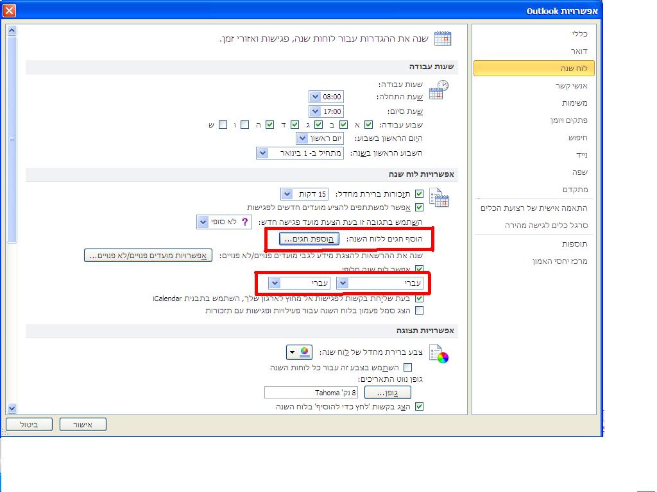Toggle allow attendees to propose new times checkbox

tap(419, 207)
